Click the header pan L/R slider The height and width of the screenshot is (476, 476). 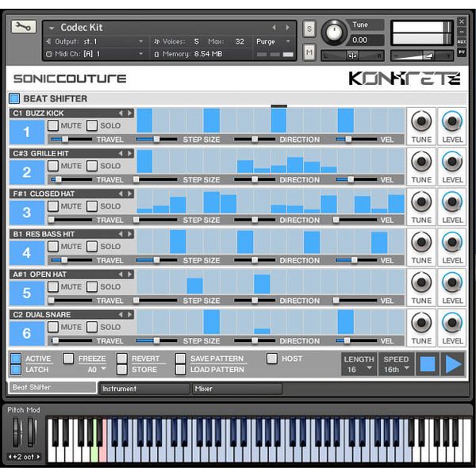point(352,56)
